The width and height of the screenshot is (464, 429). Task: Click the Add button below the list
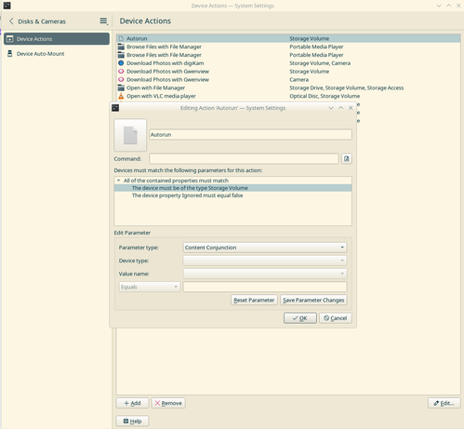pos(132,403)
